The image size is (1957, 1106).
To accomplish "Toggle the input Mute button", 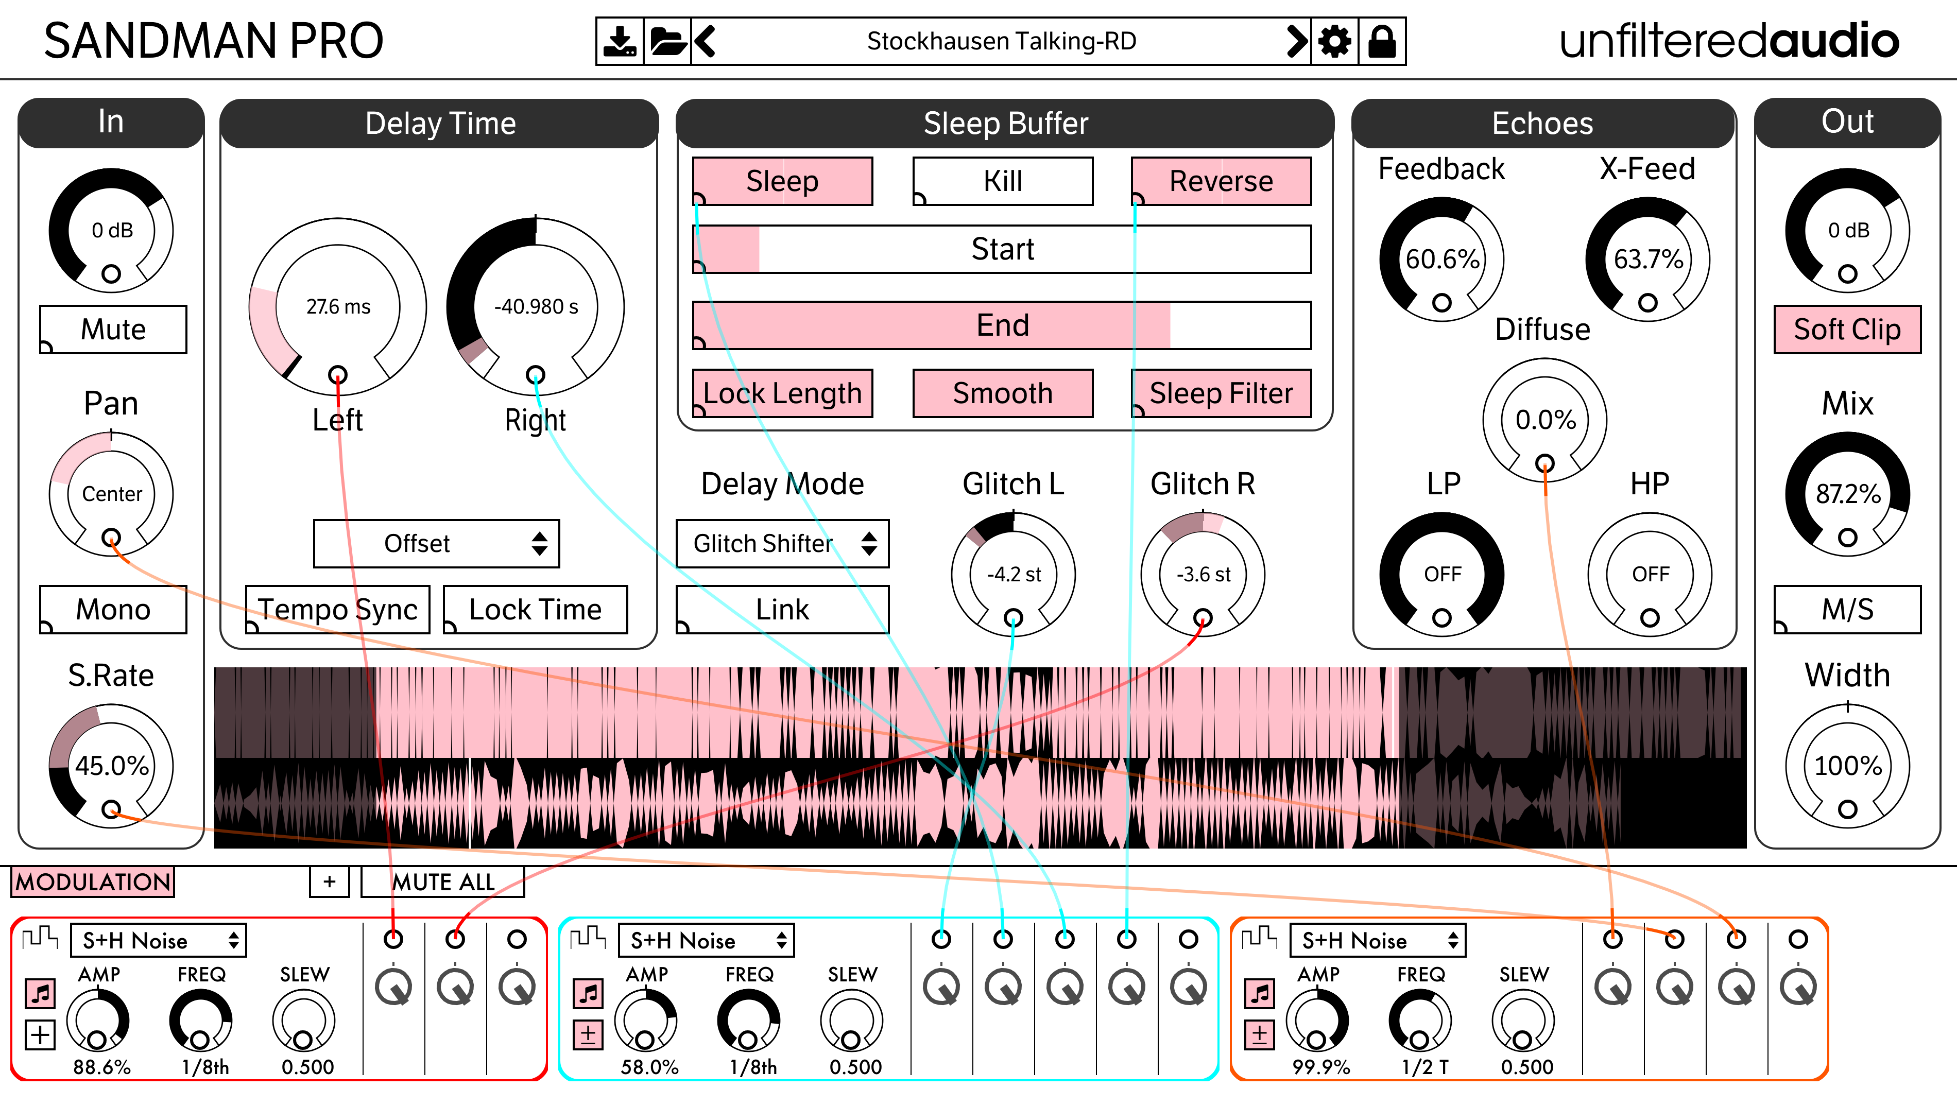I will 113,330.
